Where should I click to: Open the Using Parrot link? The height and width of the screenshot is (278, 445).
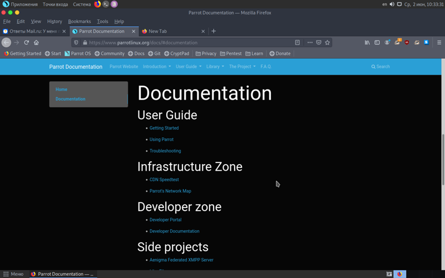click(161, 140)
